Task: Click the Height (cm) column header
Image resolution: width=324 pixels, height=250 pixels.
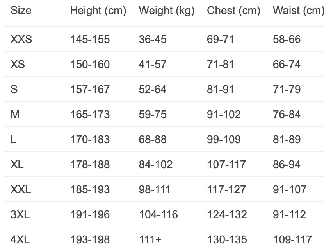Action: pyautogui.click(x=98, y=11)
